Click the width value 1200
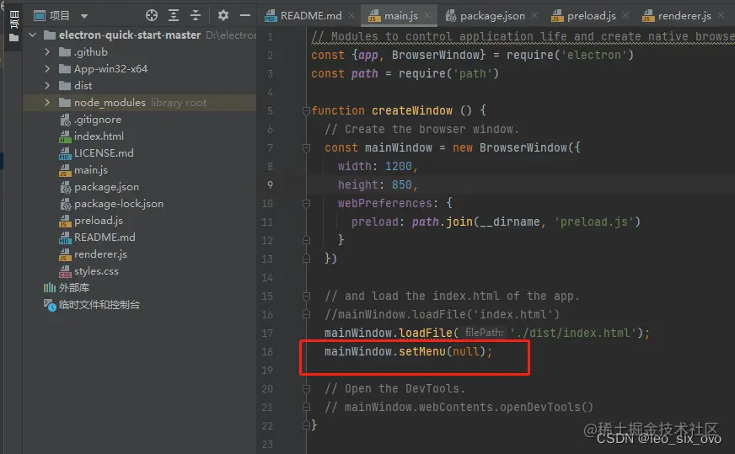The width and height of the screenshot is (735, 454). coord(399,166)
